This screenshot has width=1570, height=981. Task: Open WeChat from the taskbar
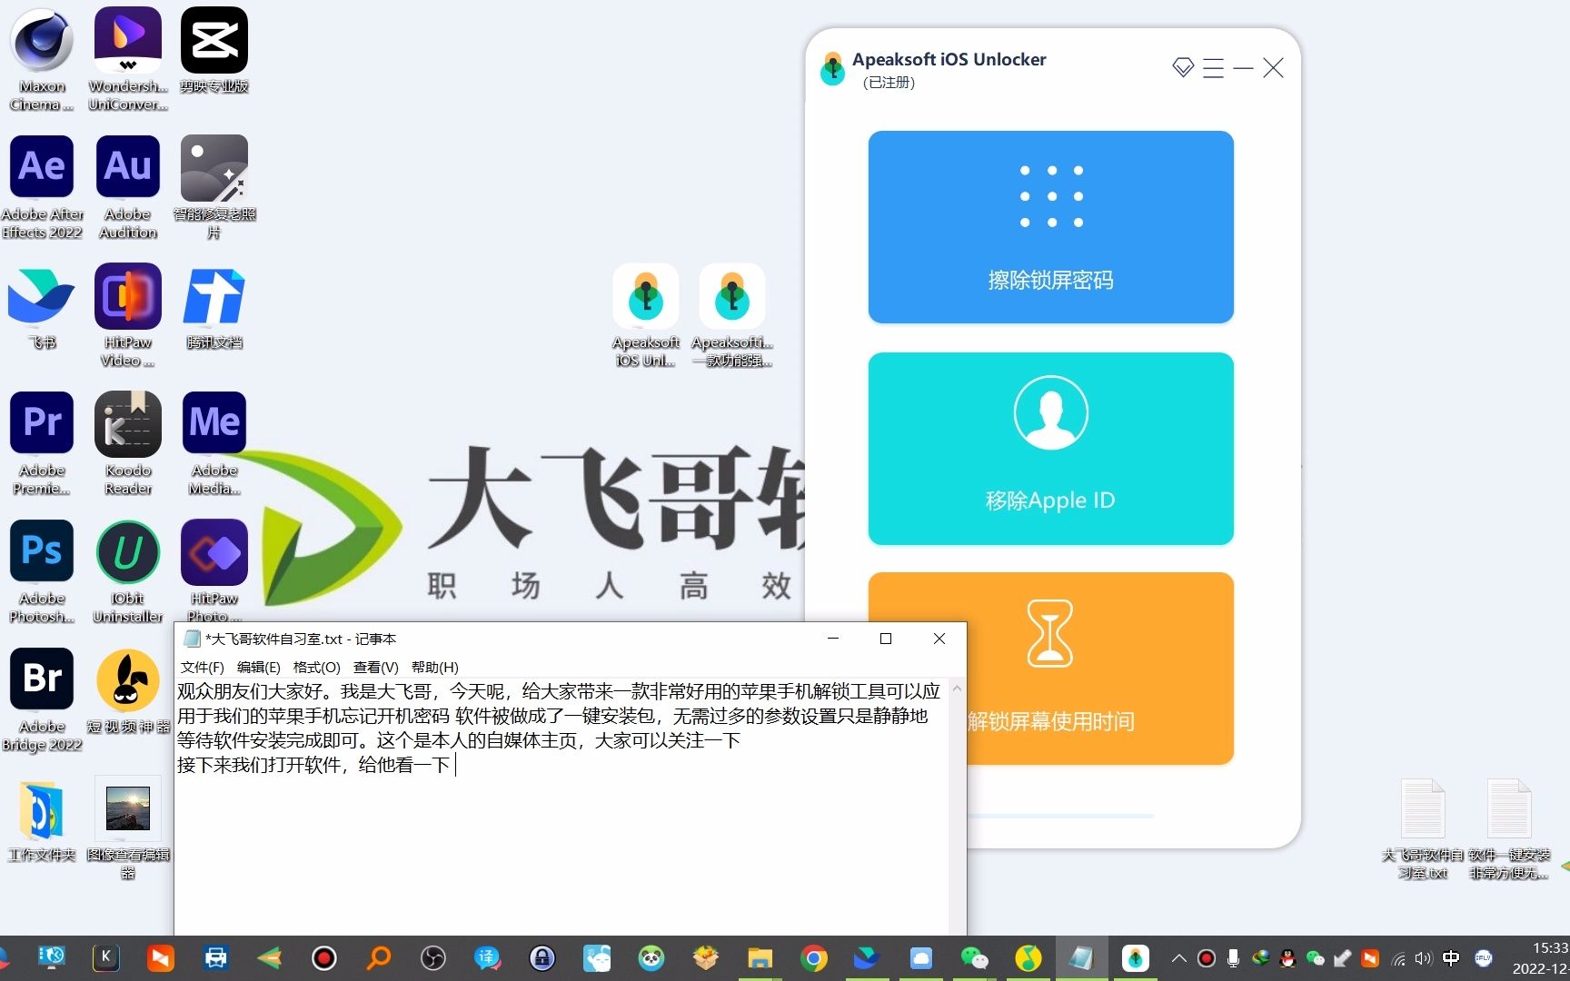pyautogui.click(x=974, y=957)
